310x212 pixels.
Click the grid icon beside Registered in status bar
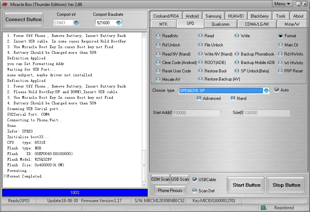(x=263, y=207)
